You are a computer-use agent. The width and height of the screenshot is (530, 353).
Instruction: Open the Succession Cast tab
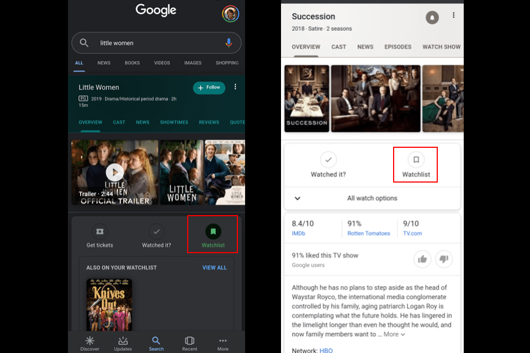pyautogui.click(x=338, y=47)
